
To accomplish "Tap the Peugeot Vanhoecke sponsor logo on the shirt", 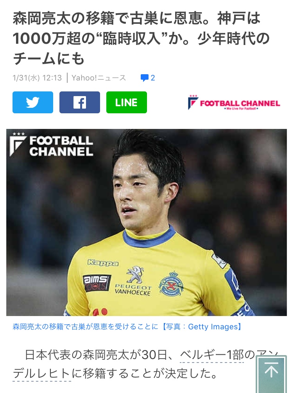I will pos(133,282).
